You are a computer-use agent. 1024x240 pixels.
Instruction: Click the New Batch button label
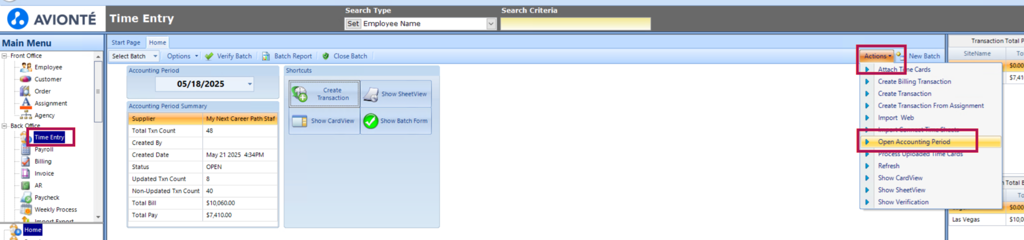pyautogui.click(x=924, y=56)
